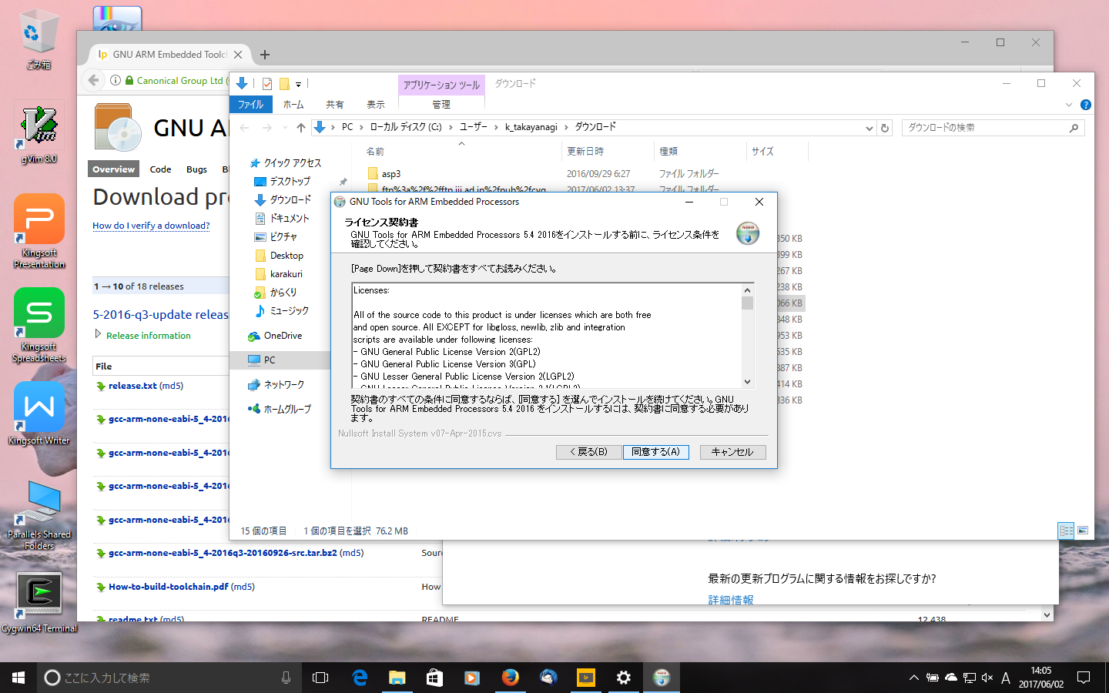Open the ファイル tab in Explorer
The image size is (1109, 693).
pos(250,105)
